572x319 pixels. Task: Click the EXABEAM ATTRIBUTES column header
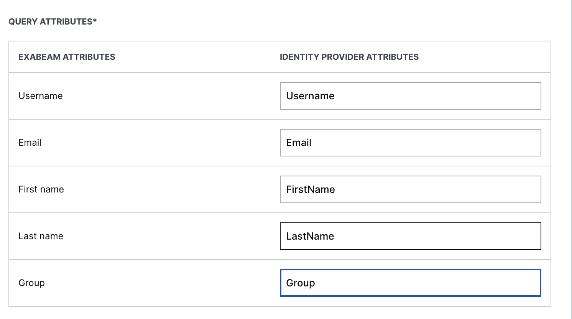67,57
